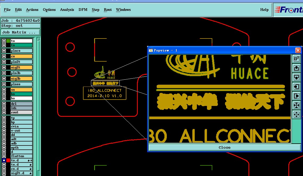Image resolution: width=303 pixels, height=176 pixels.
Task: Click the Popview window-copy icon at top
Action: 296,59
